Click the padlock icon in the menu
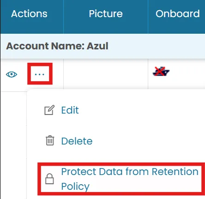The width and height of the screenshot is (205, 199). tap(49, 179)
